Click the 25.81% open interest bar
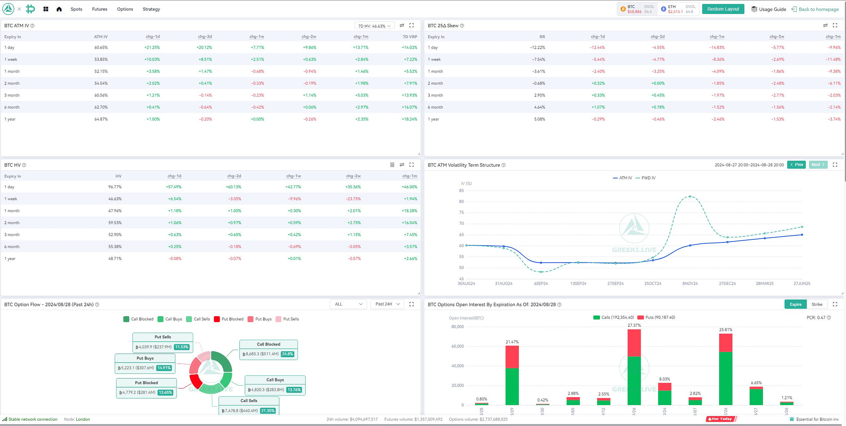This screenshot has height=426, width=846. tap(726, 369)
